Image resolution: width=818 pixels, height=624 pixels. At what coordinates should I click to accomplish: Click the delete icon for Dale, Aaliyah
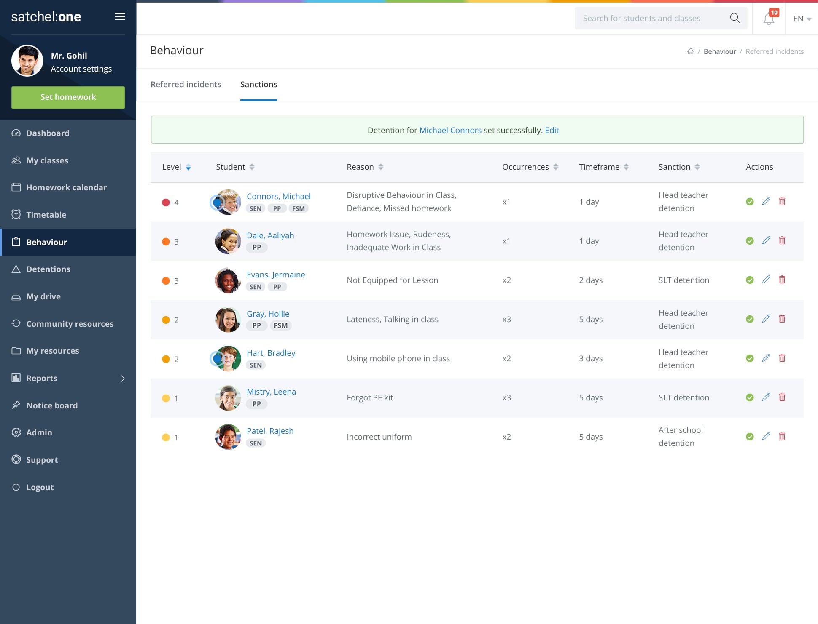pos(782,240)
